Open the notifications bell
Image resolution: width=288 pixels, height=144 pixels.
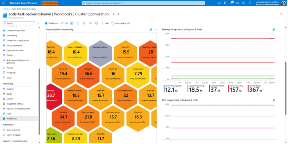[232, 3]
